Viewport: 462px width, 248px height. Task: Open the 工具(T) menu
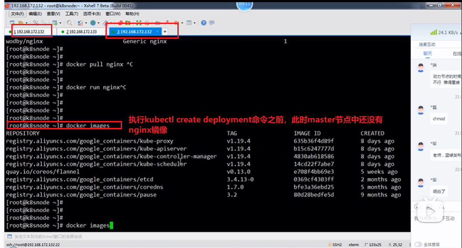tap(71, 13)
